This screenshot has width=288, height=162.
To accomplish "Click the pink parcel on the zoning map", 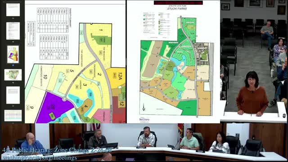I will coord(102,116).
